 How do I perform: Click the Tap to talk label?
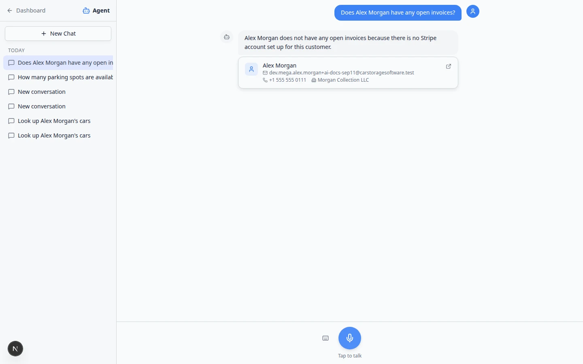[x=350, y=356]
